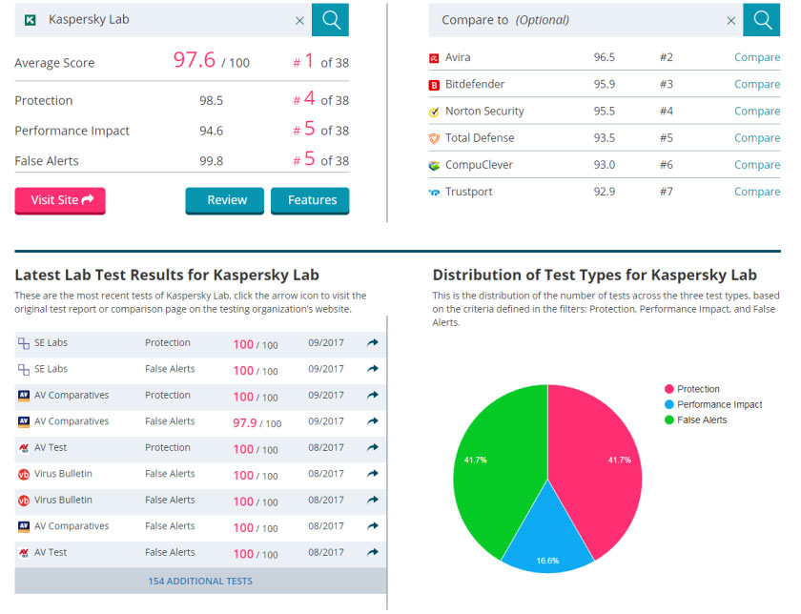Click the Total Defense name

coord(480,138)
